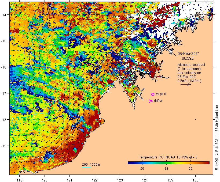Click the '123' longitude axis label
The image size is (220, 182).
coord(120,180)
